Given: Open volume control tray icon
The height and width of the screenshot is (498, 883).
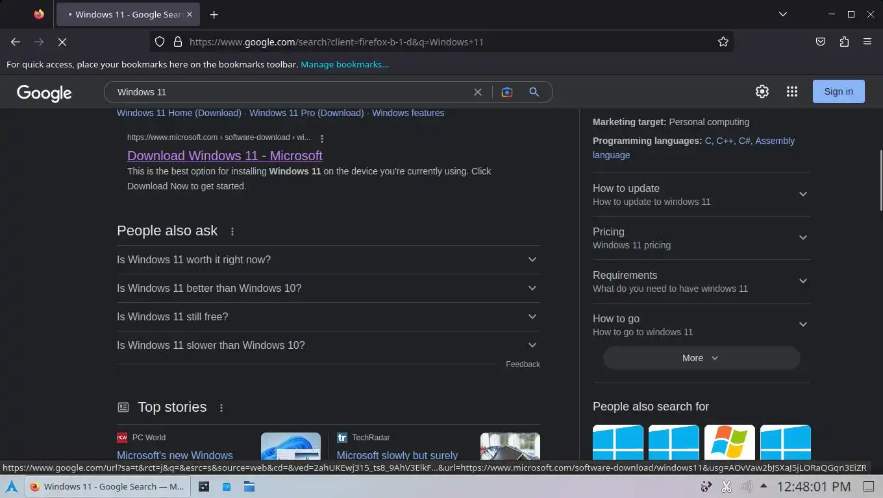Looking at the screenshot, I should (x=745, y=486).
